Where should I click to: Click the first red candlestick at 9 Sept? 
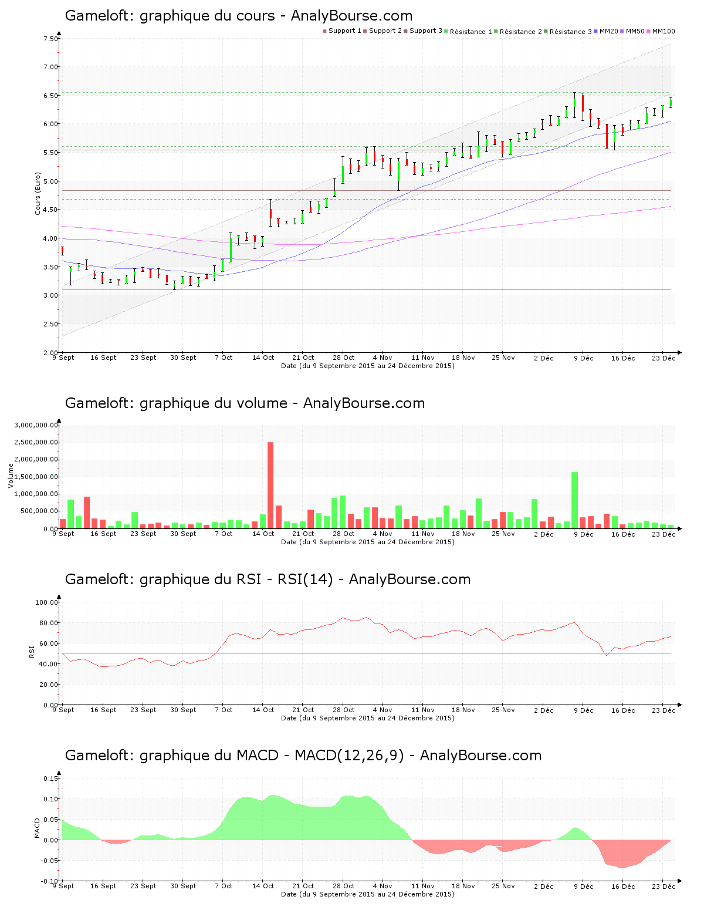(x=62, y=251)
